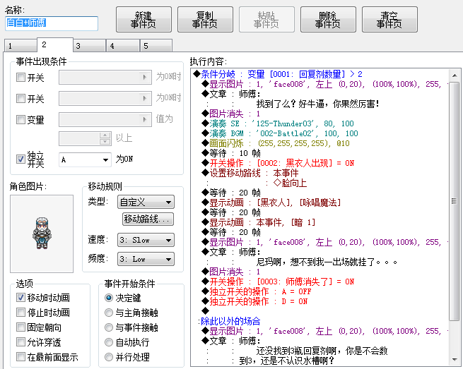Open the 速度 3: Slow dropdown
The image size is (463, 369).
[x=146, y=240]
